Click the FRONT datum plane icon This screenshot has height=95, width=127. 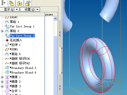pyautogui.click(x=7, y=17)
